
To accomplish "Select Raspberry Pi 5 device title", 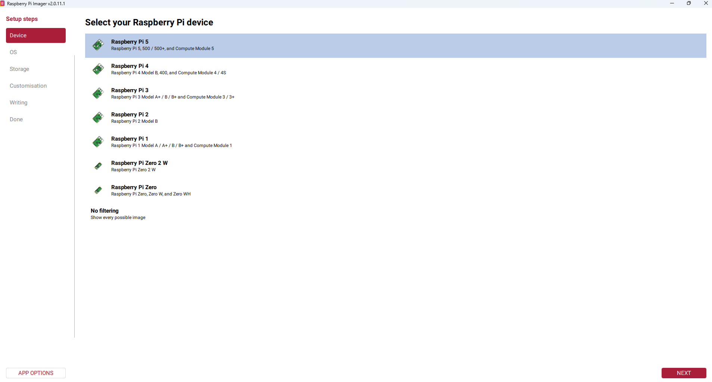I will pyautogui.click(x=130, y=42).
